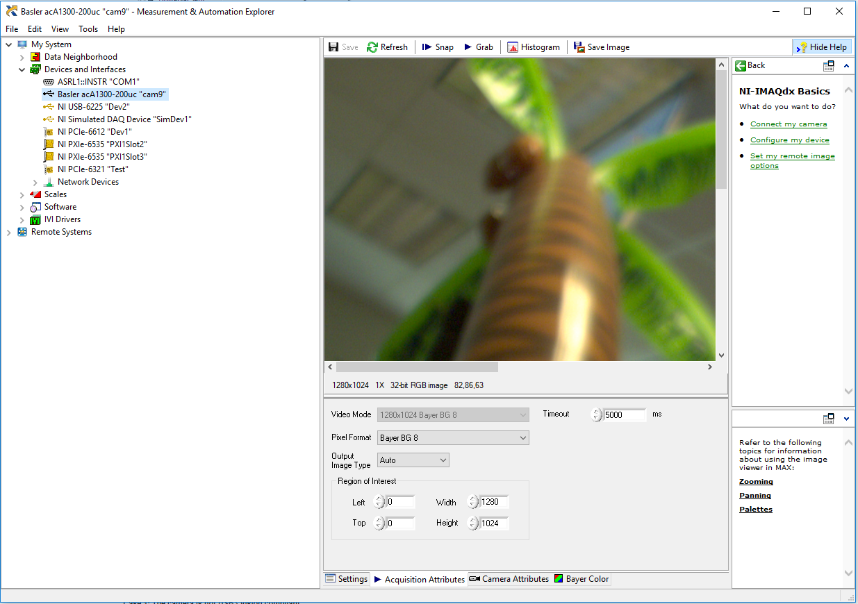Image resolution: width=858 pixels, height=604 pixels.
Task: Open the Pixel Format dropdown
Action: tap(453, 438)
